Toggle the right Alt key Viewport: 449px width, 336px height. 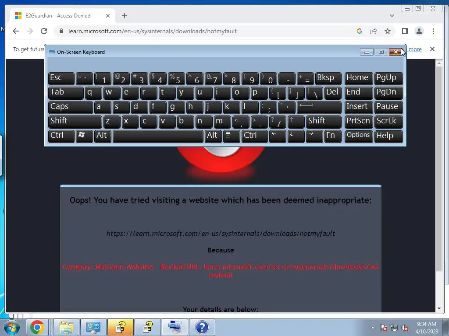click(214, 136)
